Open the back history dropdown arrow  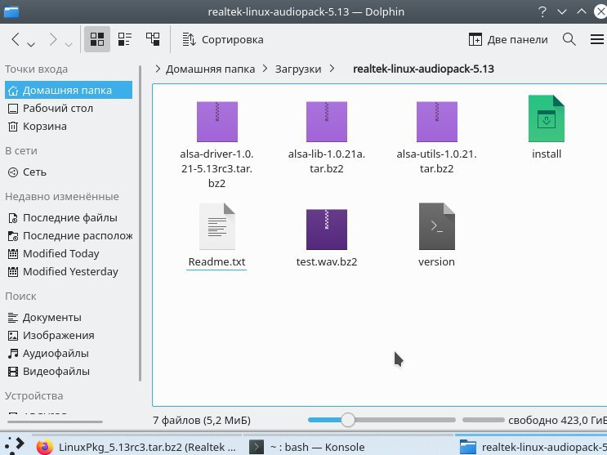[31, 45]
